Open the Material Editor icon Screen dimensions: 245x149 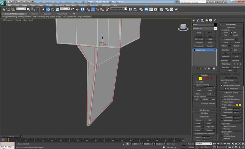click(x=161, y=9)
